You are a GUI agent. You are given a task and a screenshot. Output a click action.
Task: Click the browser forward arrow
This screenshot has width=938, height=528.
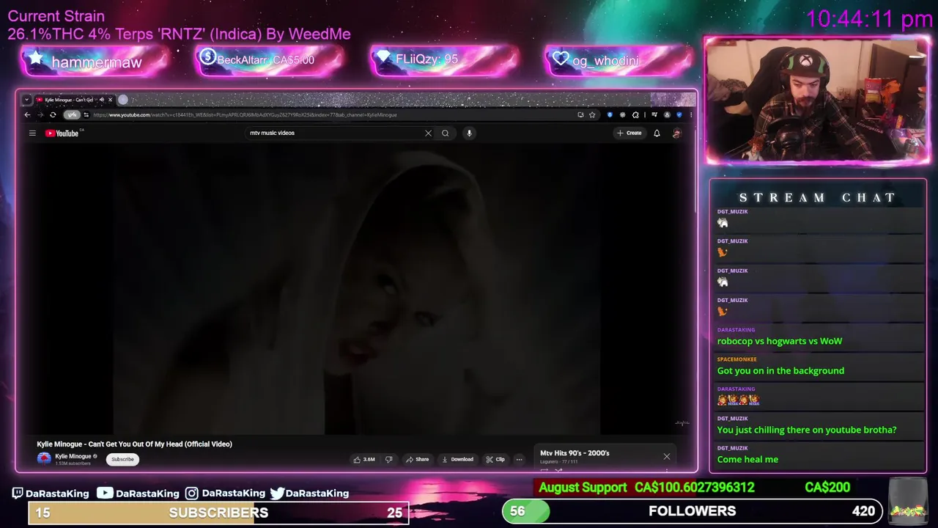[40, 115]
